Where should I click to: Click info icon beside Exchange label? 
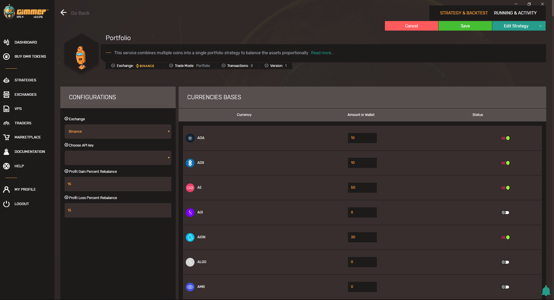tap(66, 119)
